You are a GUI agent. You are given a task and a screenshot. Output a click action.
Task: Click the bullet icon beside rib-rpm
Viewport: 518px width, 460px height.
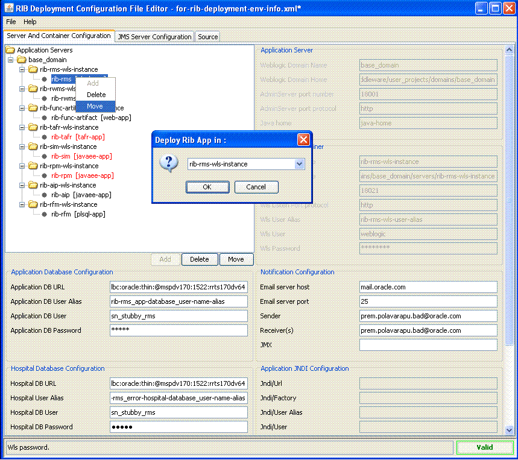44,175
